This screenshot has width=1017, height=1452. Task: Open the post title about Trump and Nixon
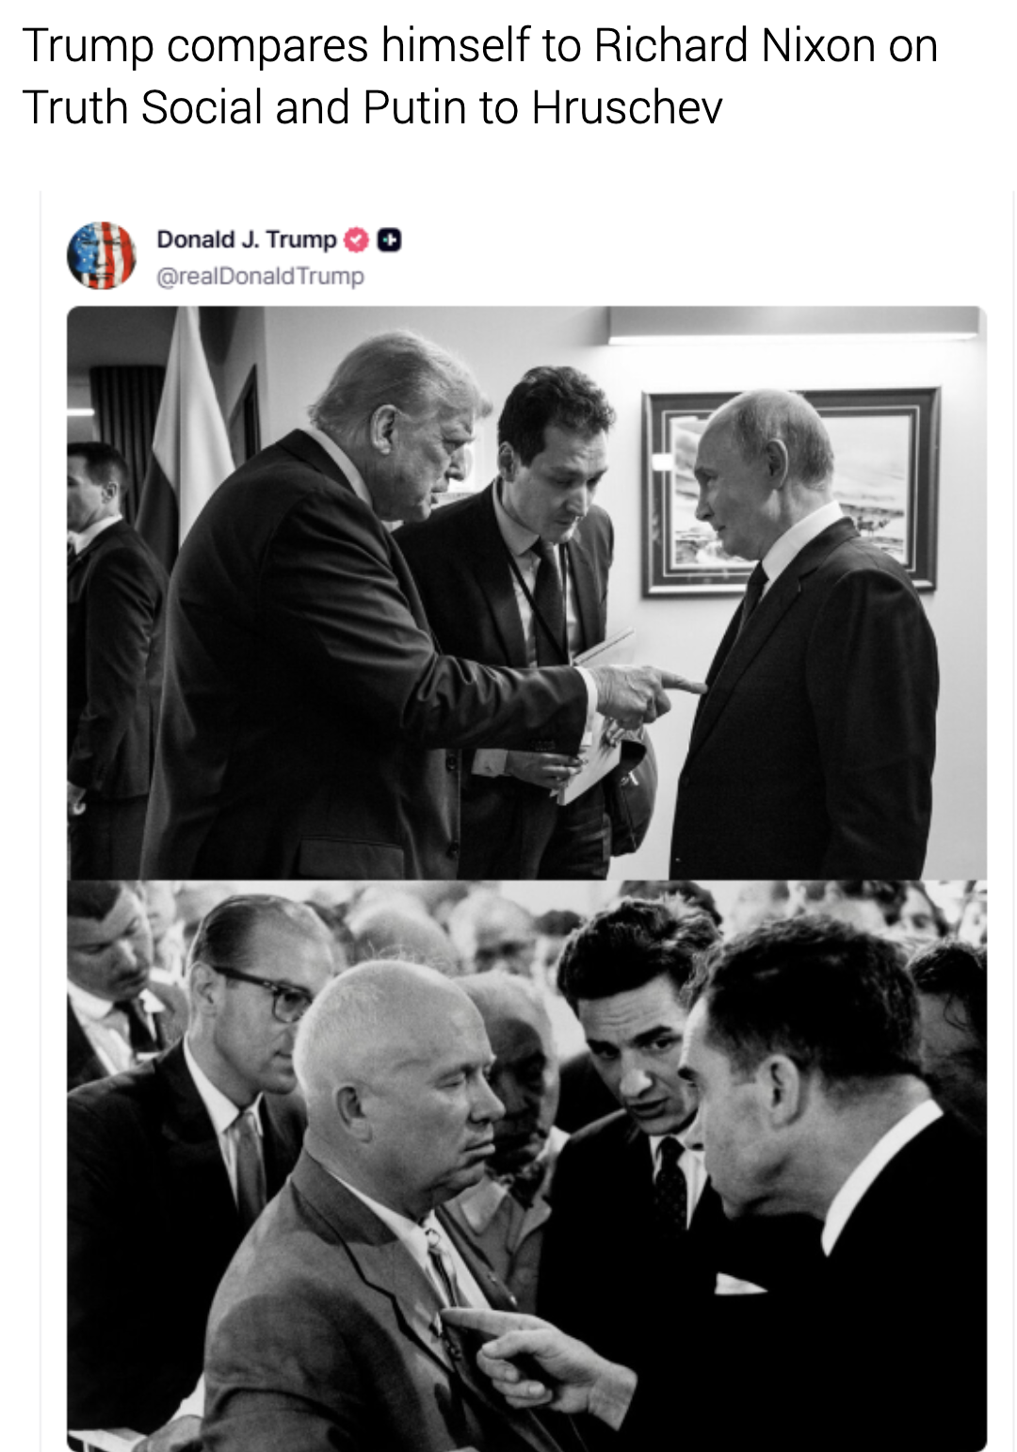pos(479,76)
